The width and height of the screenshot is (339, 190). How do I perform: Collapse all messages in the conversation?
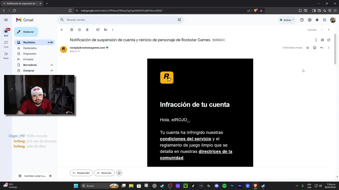316,40
